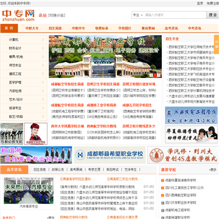Switch to the 高考要闻 sub-tab

tap(76, 170)
